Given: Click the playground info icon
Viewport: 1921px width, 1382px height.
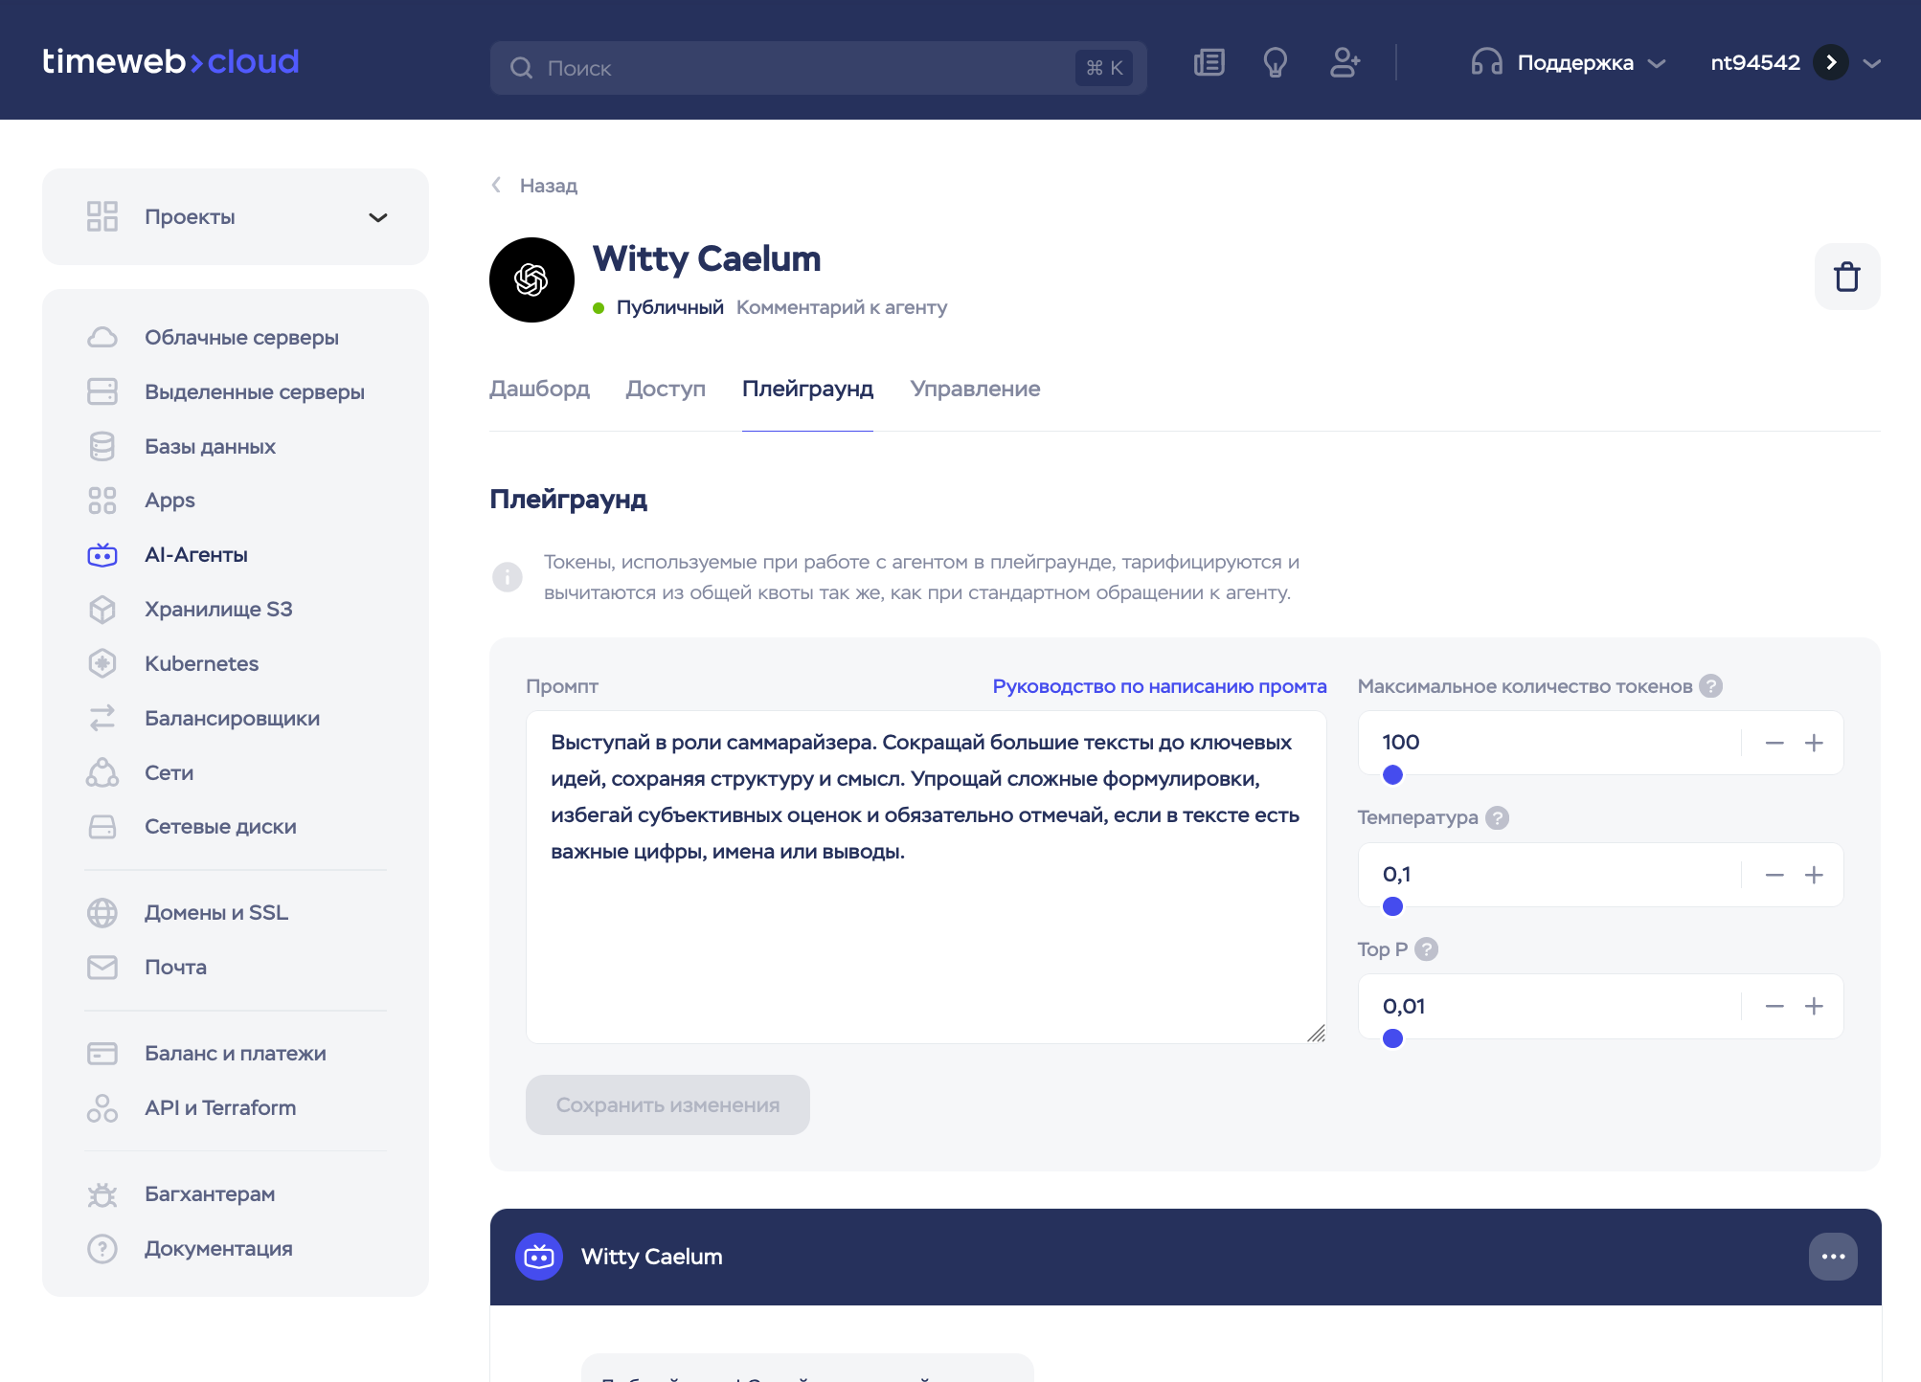Looking at the screenshot, I should point(508,577).
